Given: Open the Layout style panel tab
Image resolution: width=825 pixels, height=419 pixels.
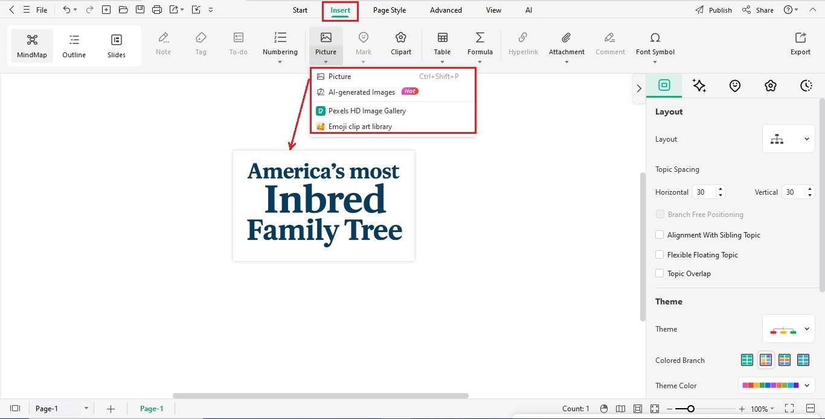Looking at the screenshot, I should [x=664, y=86].
